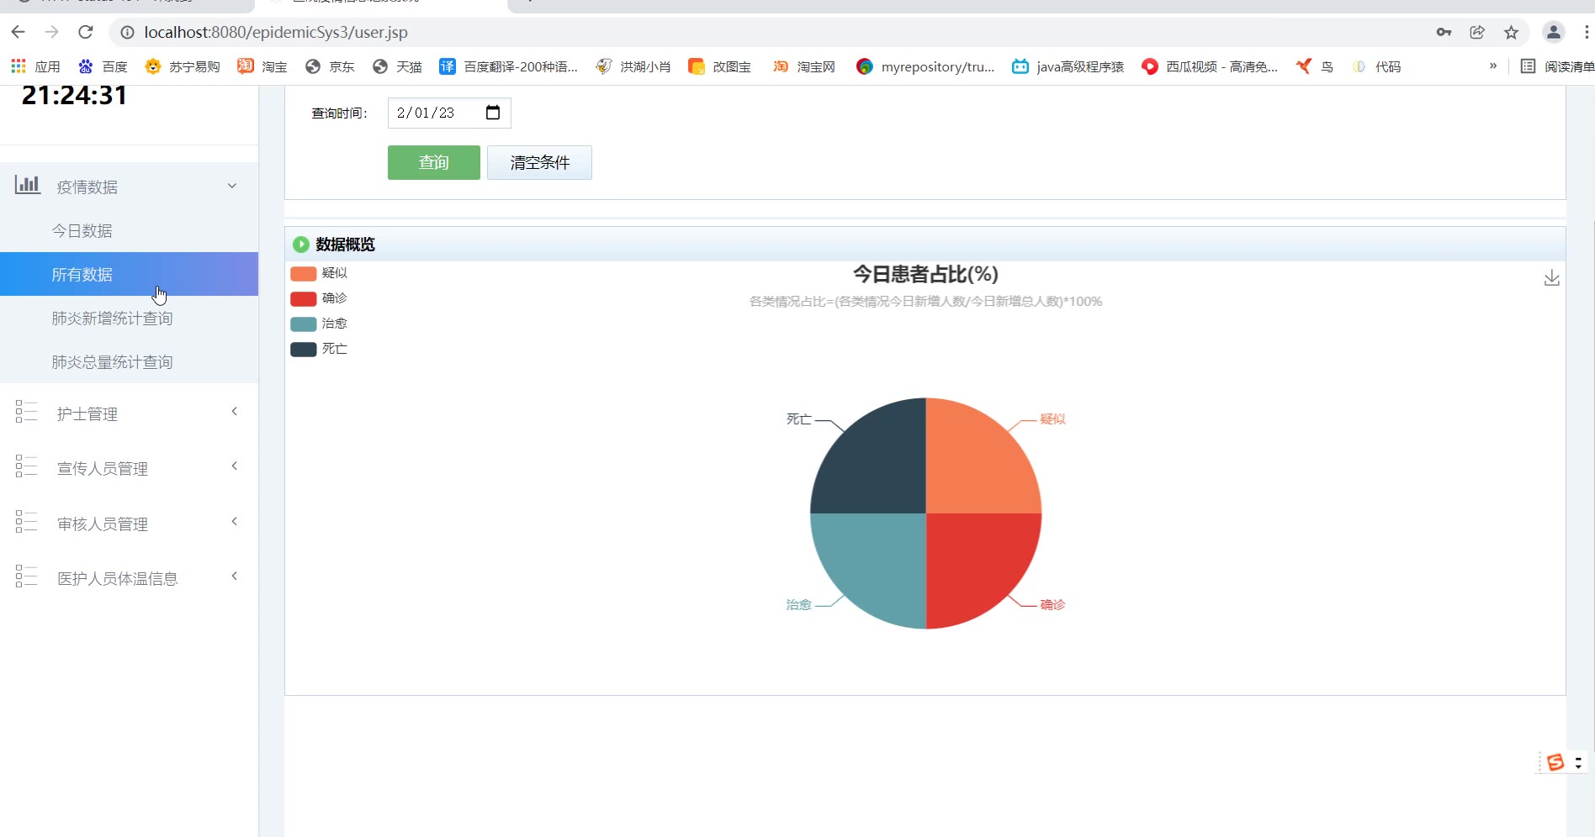Screen dimensions: 1595x837
Task: Expand the 审核人员管理 menu section
Action: pos(129,524)
